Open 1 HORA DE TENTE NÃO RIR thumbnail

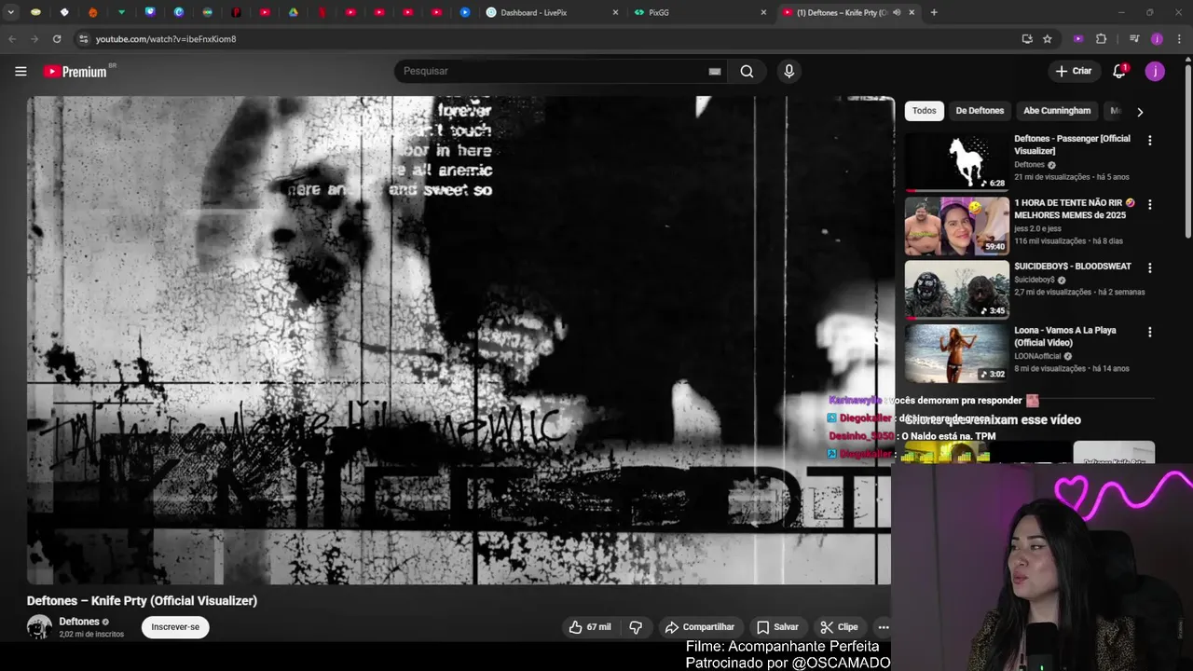tap(956, 226)
